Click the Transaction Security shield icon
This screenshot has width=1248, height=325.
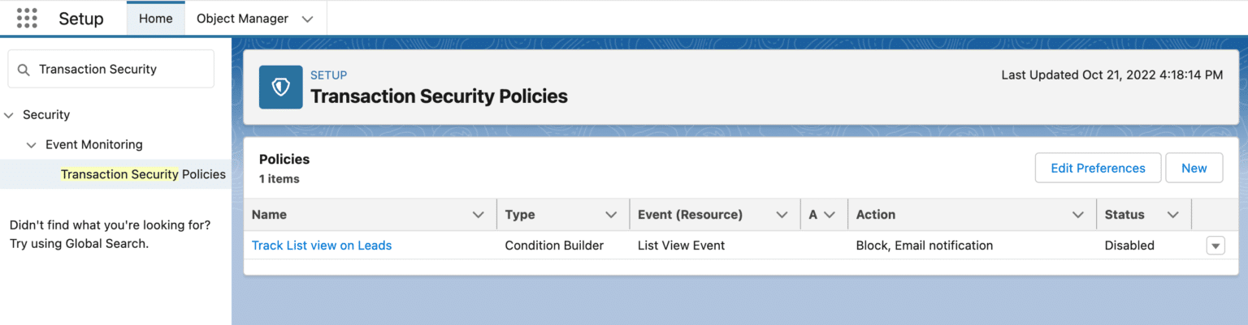(281, 87)
